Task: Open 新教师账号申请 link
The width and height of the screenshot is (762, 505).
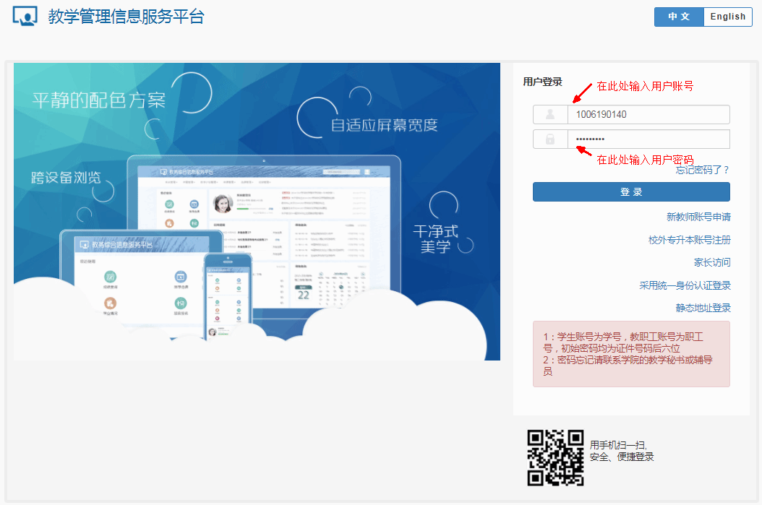Action: coord(698,217)
